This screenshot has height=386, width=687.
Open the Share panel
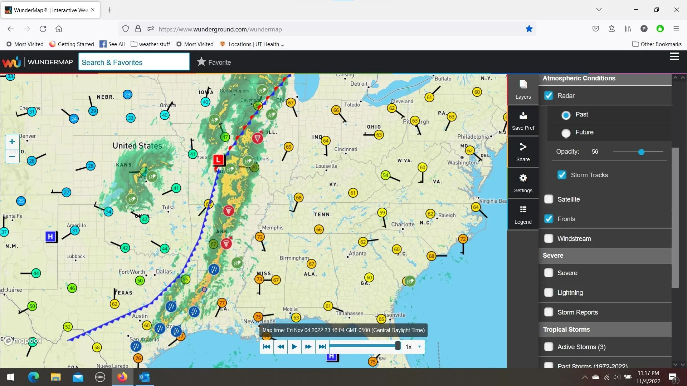(523, 152)
